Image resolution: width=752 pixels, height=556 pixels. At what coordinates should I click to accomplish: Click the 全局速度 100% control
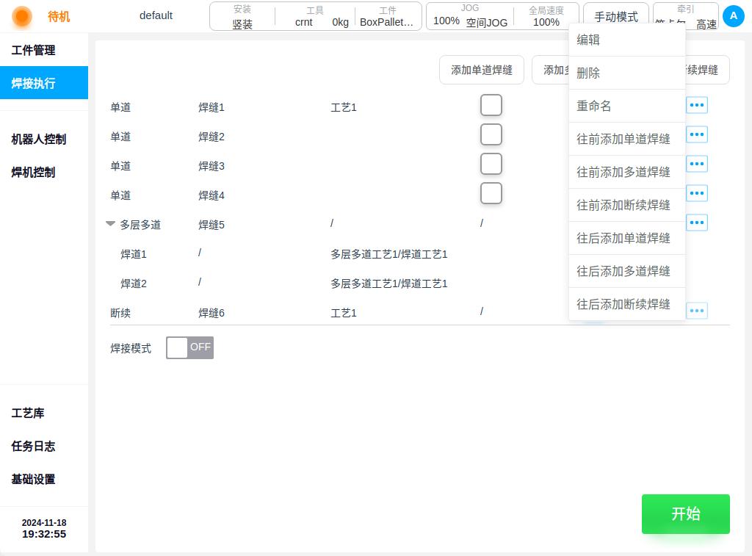click(x=546, y=16)
